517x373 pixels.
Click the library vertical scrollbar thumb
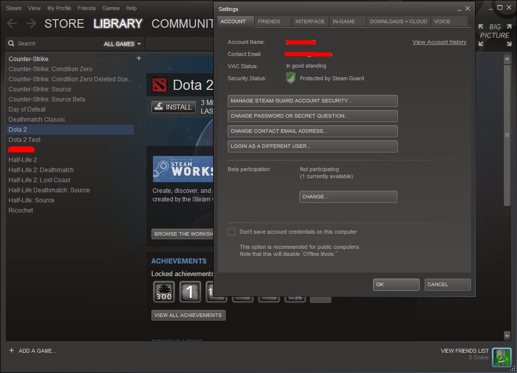point(507,135)
